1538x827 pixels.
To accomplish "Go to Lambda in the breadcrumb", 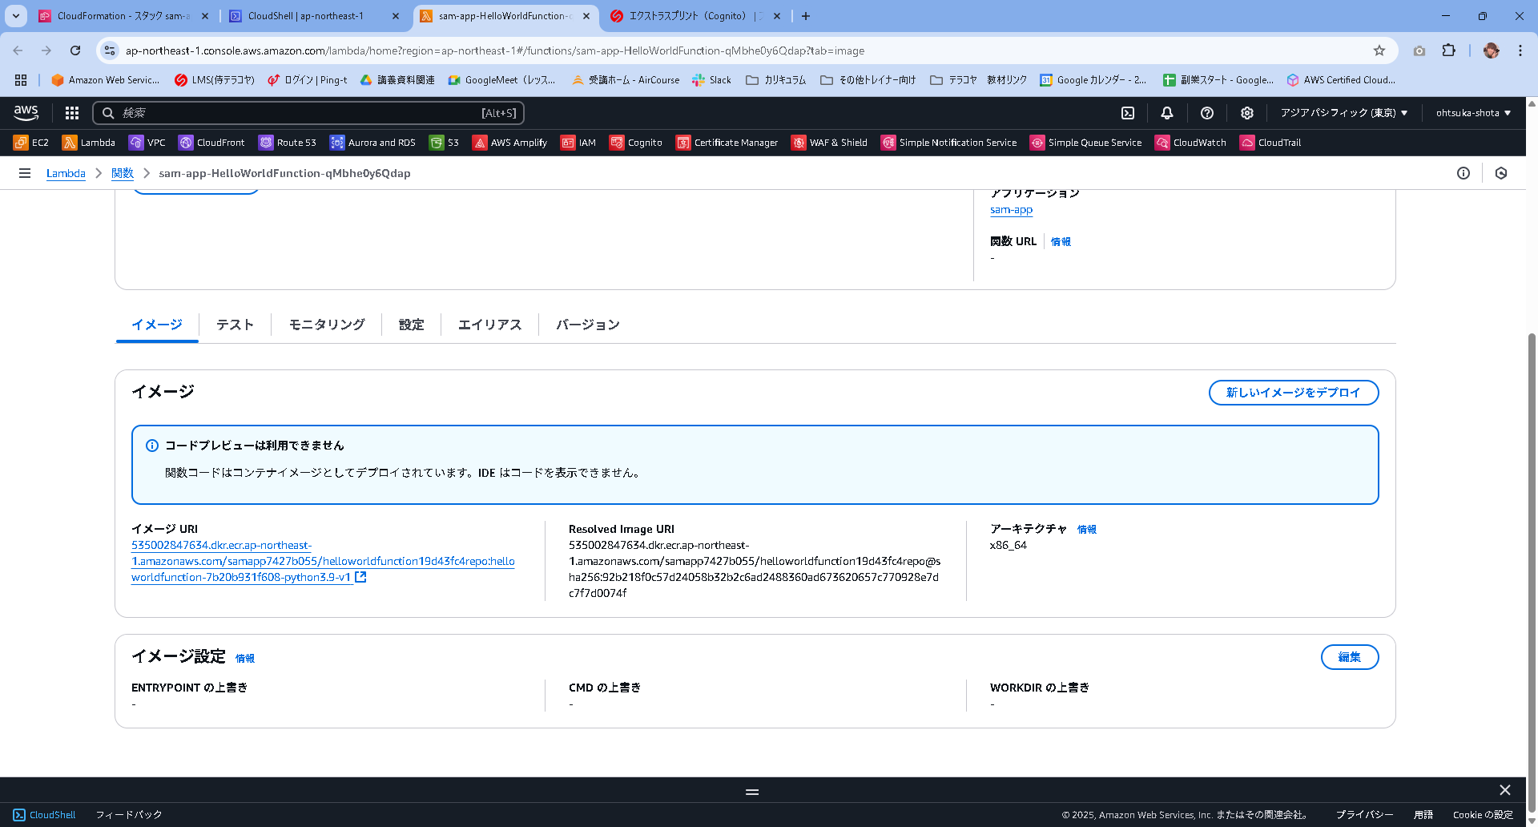I will click(x=66, y=173).
